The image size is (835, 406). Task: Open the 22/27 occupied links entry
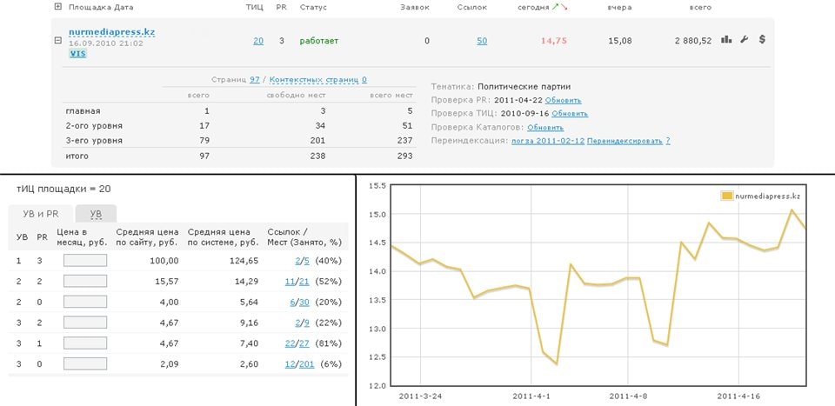pos(297,341)
